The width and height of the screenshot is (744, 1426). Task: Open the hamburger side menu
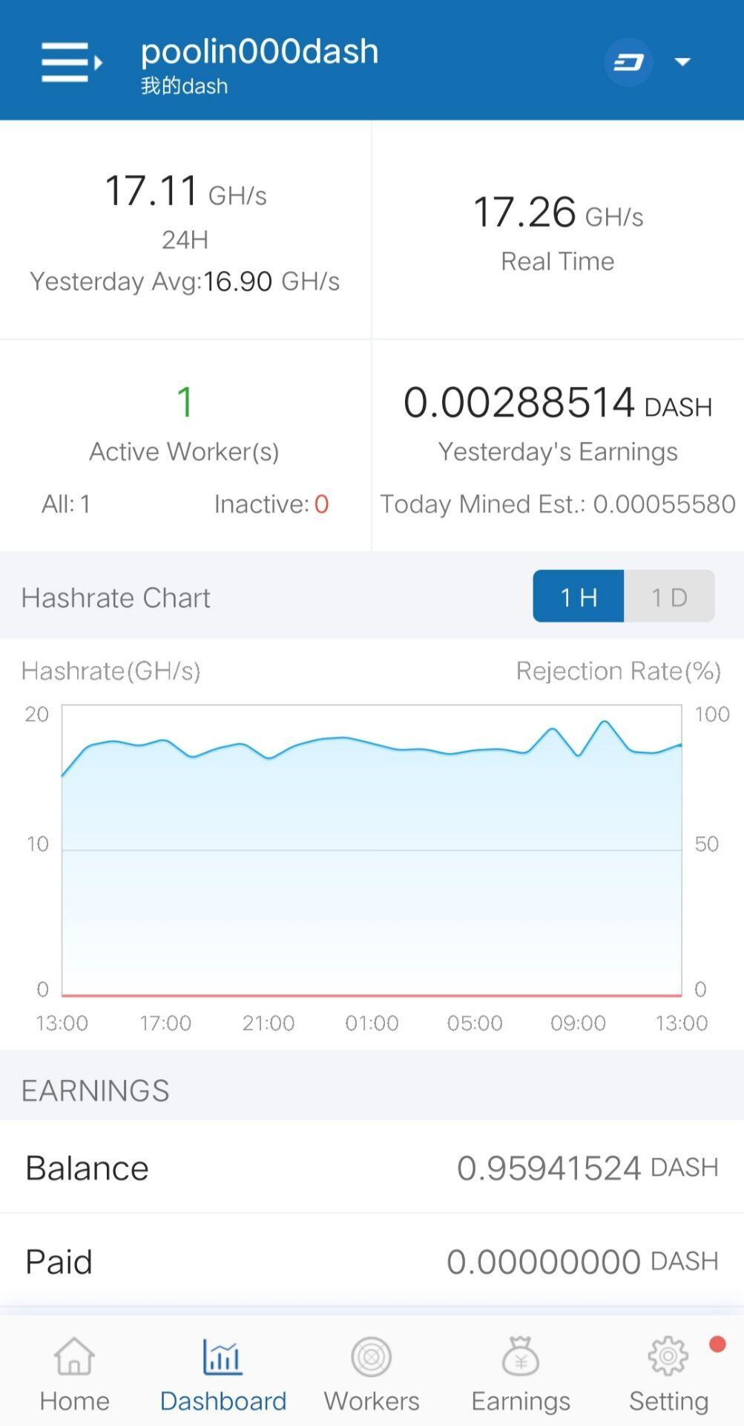72,62
